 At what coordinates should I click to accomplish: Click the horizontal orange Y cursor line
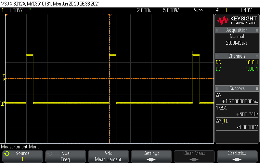(x=110, y=79)
